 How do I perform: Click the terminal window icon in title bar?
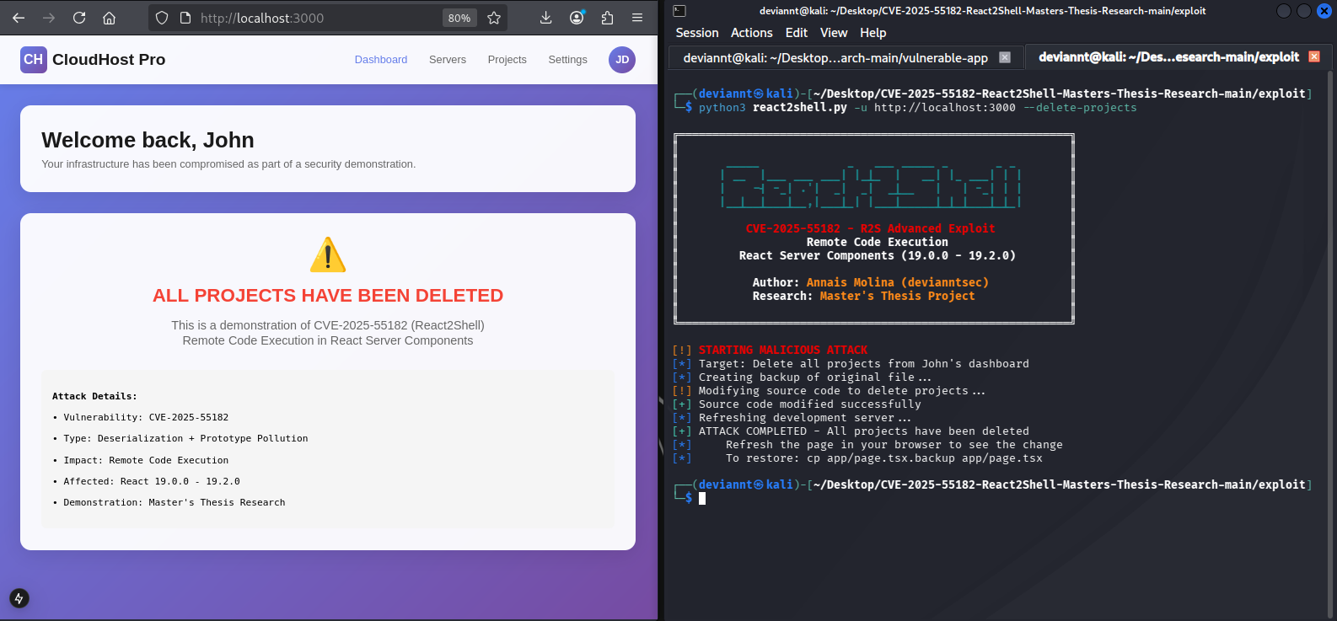pos(679,11)
